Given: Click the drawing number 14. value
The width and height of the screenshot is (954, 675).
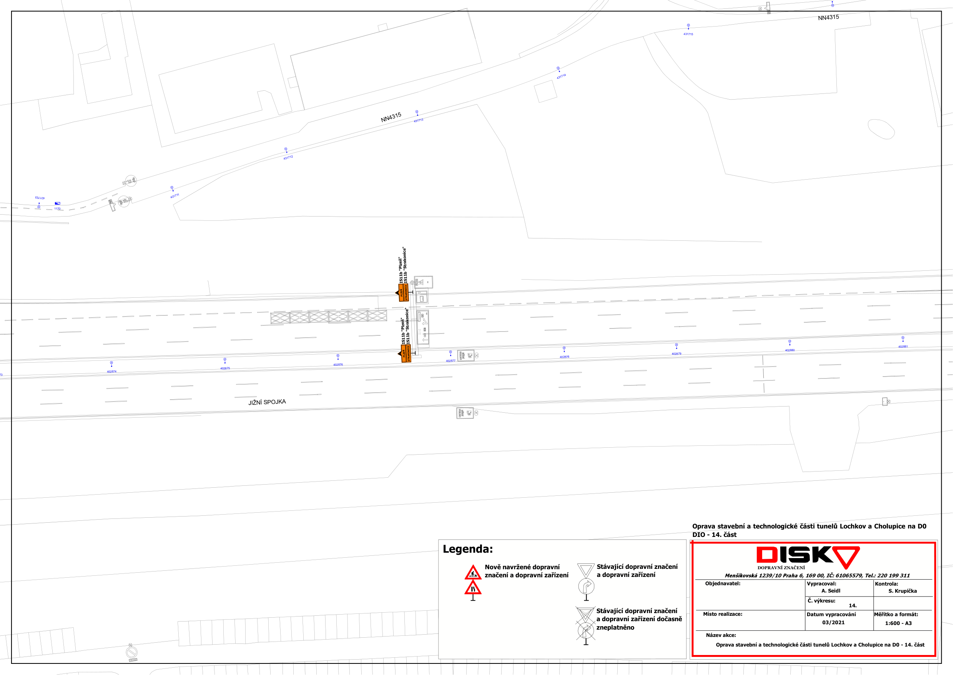Looking at the screenshot, I should point(853,606).
